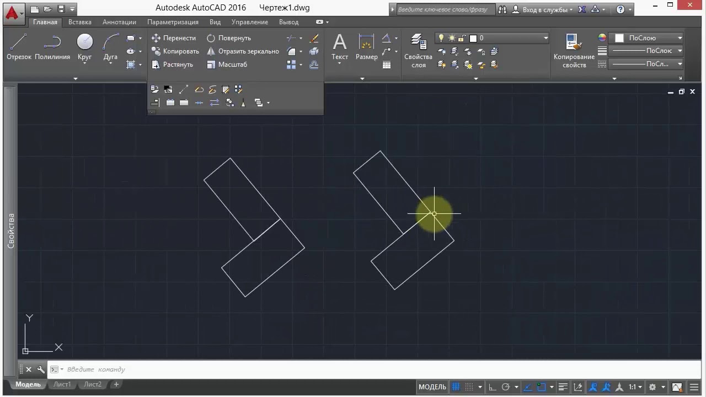Click the reverse arrows icon in Modify flyout
The image size is (706, 397).
click(x=215, y=103)
